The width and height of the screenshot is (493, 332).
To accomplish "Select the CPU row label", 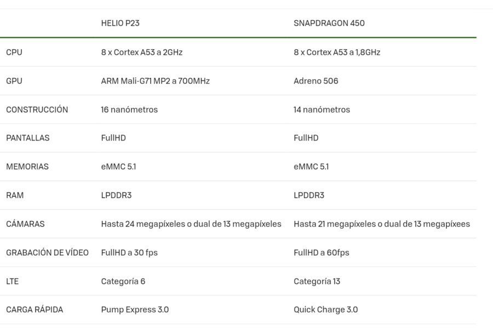I will click(14, 52).
